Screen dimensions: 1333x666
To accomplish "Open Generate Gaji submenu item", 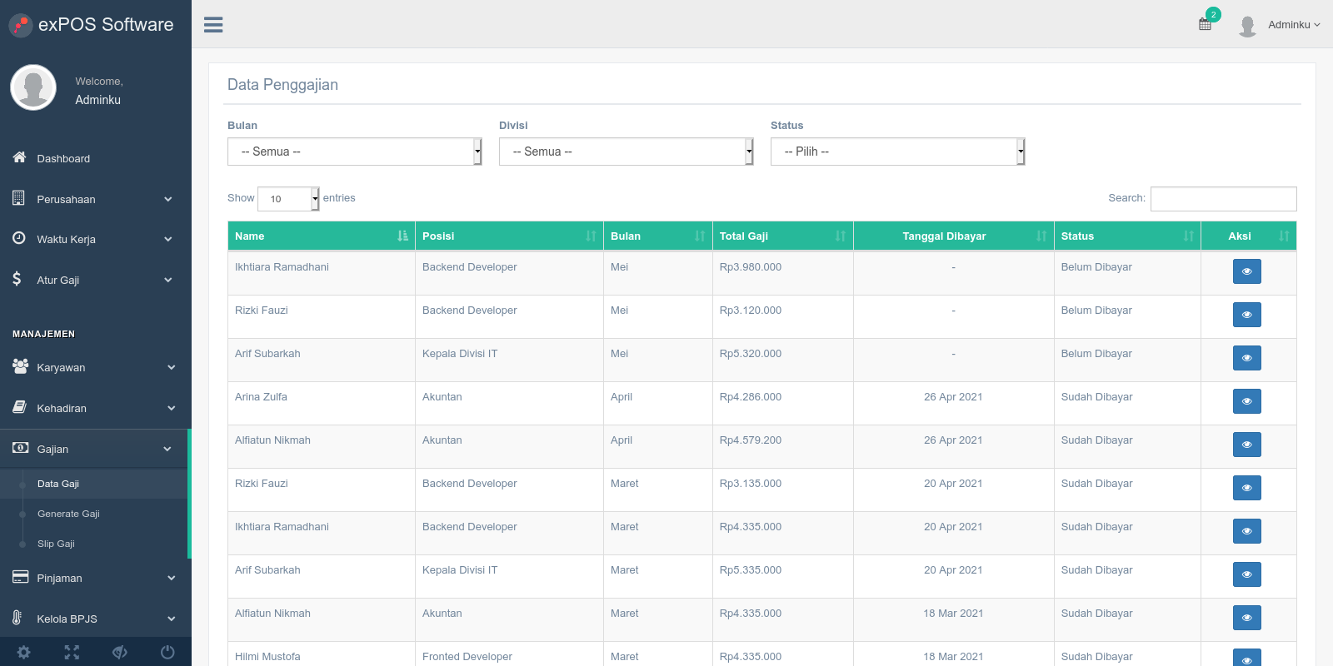I will (x=68, y=514).
